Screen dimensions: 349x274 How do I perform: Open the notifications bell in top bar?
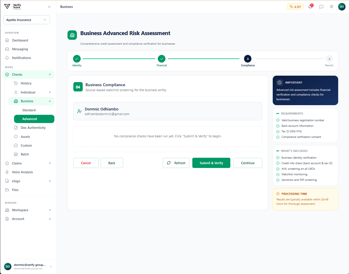310,7
